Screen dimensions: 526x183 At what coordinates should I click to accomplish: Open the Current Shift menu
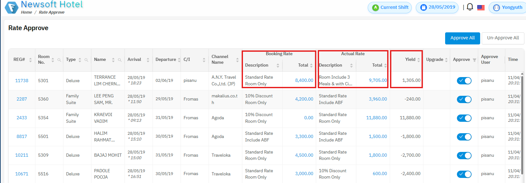390,7
